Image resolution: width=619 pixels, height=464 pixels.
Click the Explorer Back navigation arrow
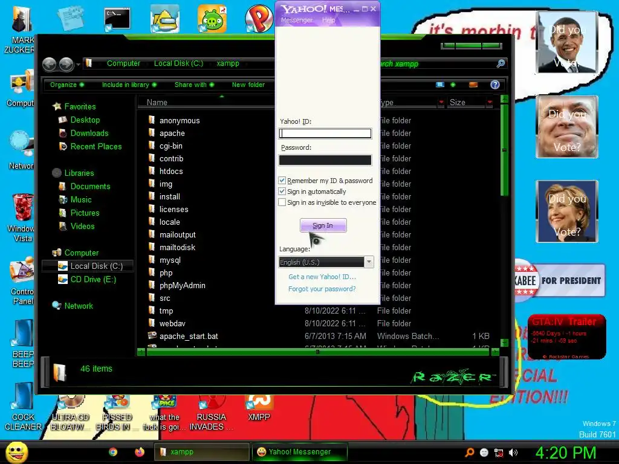click(x=50, y=64)
